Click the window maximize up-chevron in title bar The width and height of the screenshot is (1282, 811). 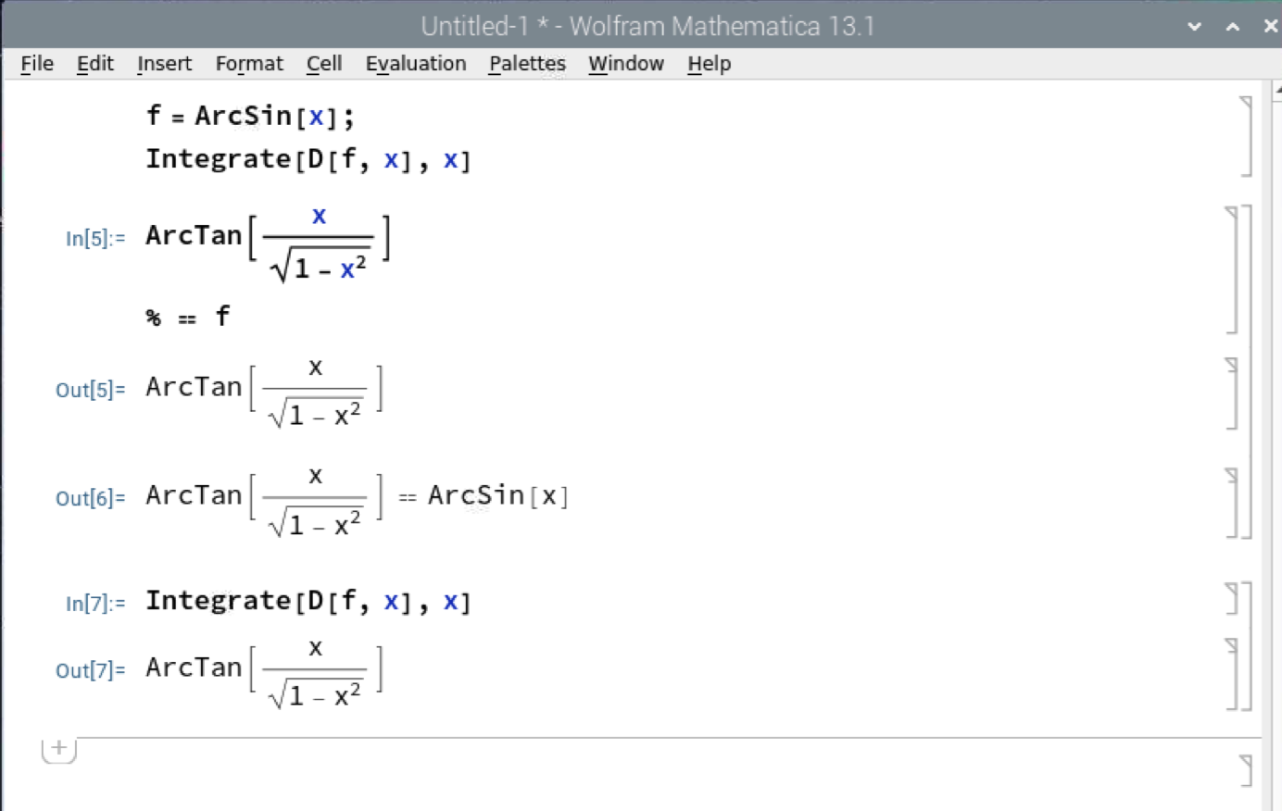coord(1233,27)
